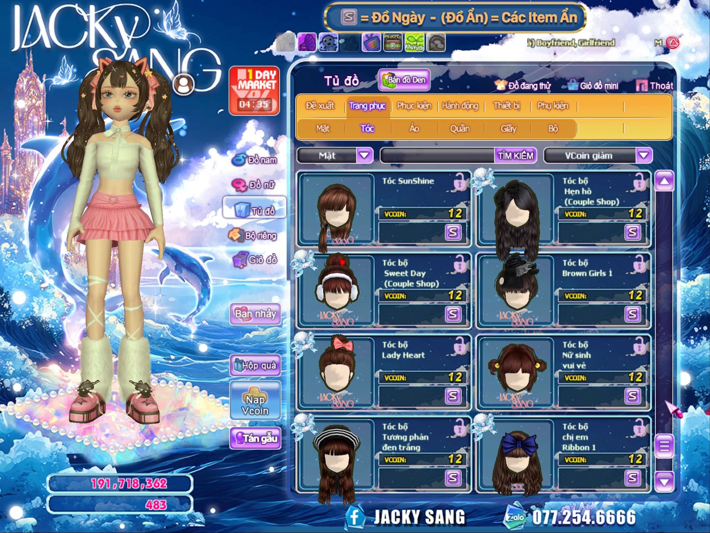
Task: Click the S icon on Nữ sinh vui vẻ
Action: [633, 396]
